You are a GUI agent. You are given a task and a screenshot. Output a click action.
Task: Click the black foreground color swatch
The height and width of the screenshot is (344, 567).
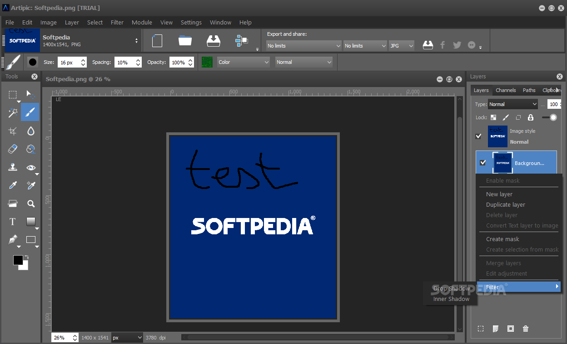tap(18, 260)
